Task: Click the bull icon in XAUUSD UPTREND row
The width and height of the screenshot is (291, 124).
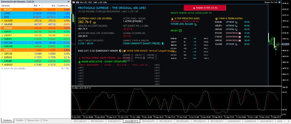Action: click(x=236, y=44)
